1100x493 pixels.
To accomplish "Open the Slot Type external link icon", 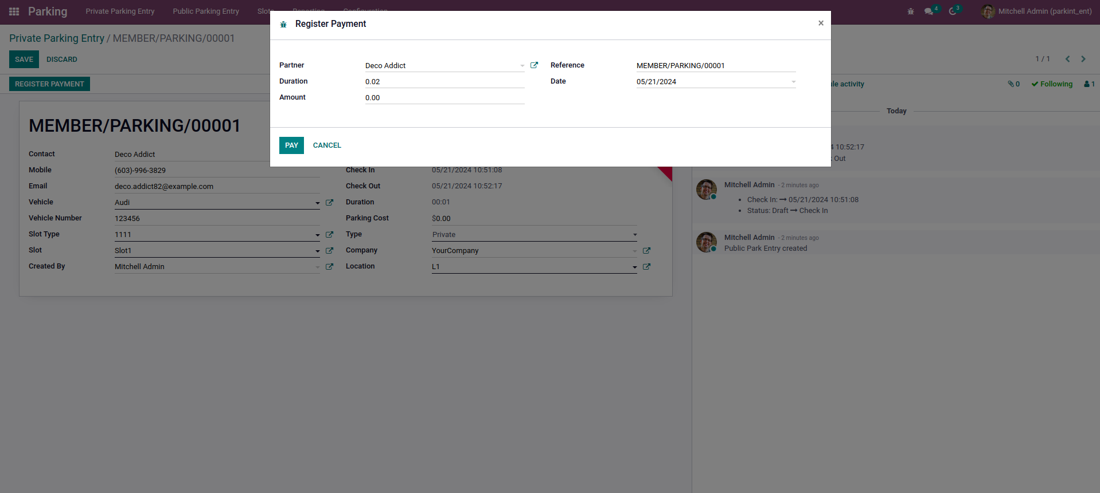I will click(329, 235).
